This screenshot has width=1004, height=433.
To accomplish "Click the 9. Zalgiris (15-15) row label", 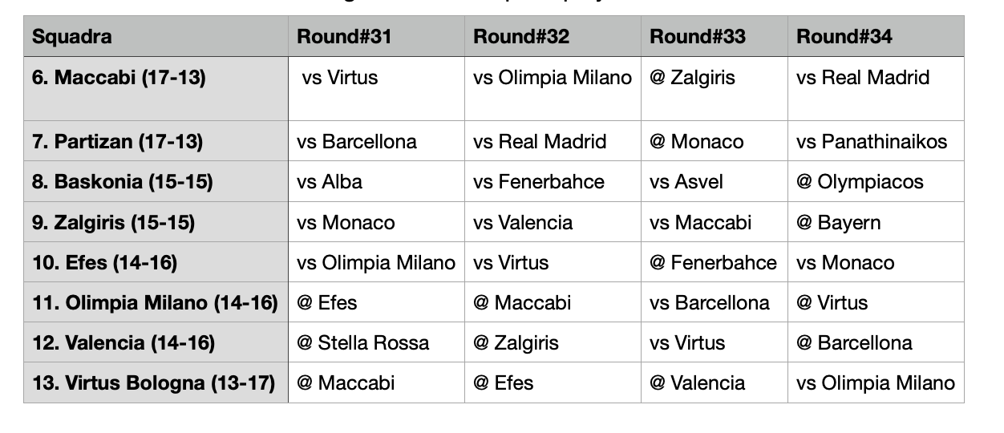I will coord(156,222).
